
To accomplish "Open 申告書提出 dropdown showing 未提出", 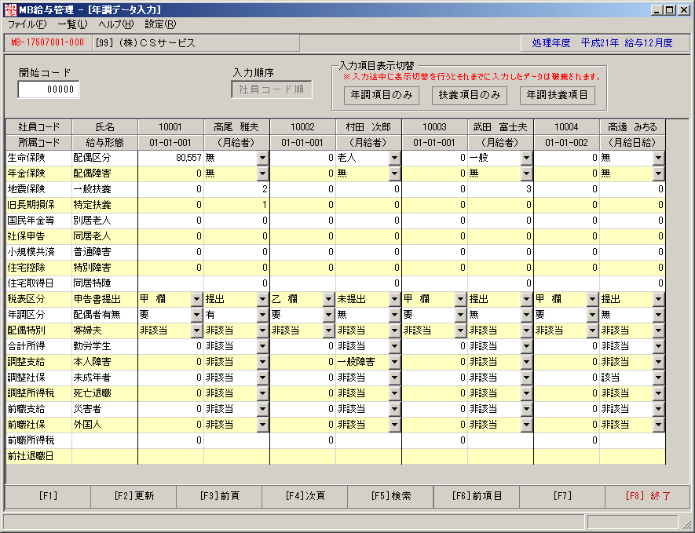I will point(394,299).
